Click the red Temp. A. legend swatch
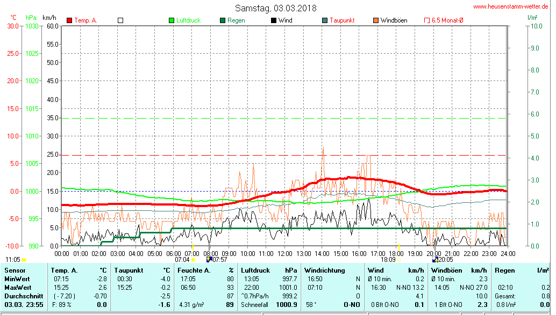The width and height of the screenshot is (556, 315). (69, 20)
